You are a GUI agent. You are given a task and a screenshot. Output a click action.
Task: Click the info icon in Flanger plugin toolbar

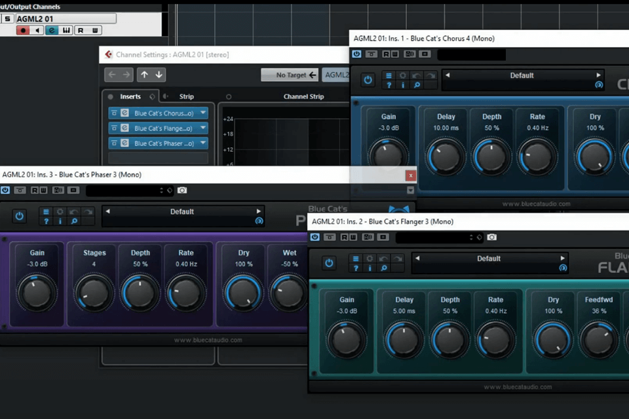tap(370, 268)
